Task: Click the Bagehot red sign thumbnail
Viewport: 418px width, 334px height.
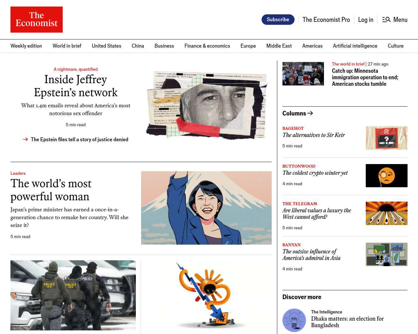Action: point(387,138)
